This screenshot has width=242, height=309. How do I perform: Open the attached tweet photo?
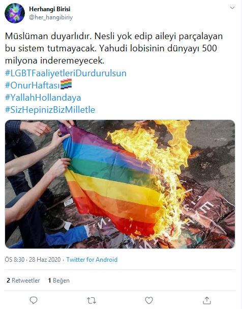pyautogui.click(x=120, y=184)
